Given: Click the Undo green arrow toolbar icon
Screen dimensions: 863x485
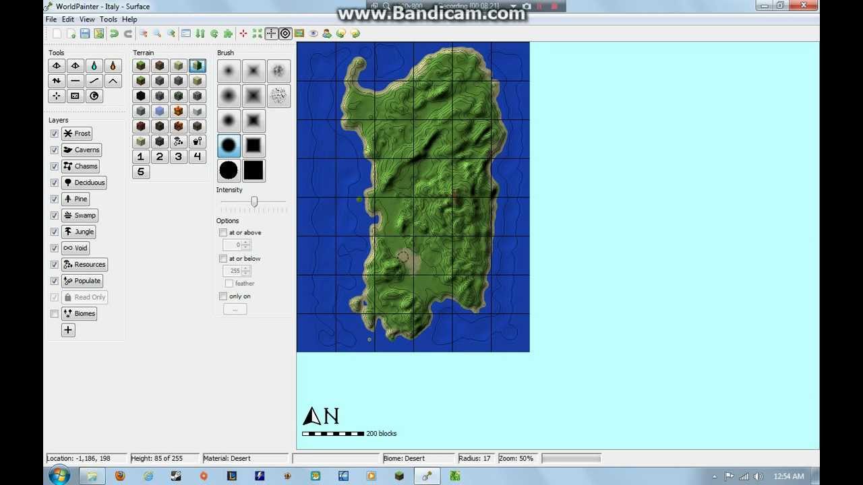Looking at the screenshot, I should 113,34.
